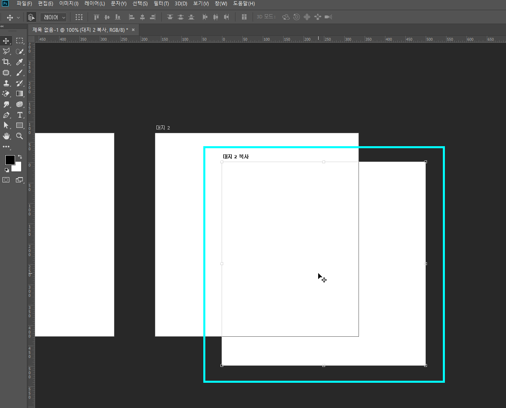This screenshot has width=506, height=408.
Task: Open the white background color picker
Action: (18, 167)
